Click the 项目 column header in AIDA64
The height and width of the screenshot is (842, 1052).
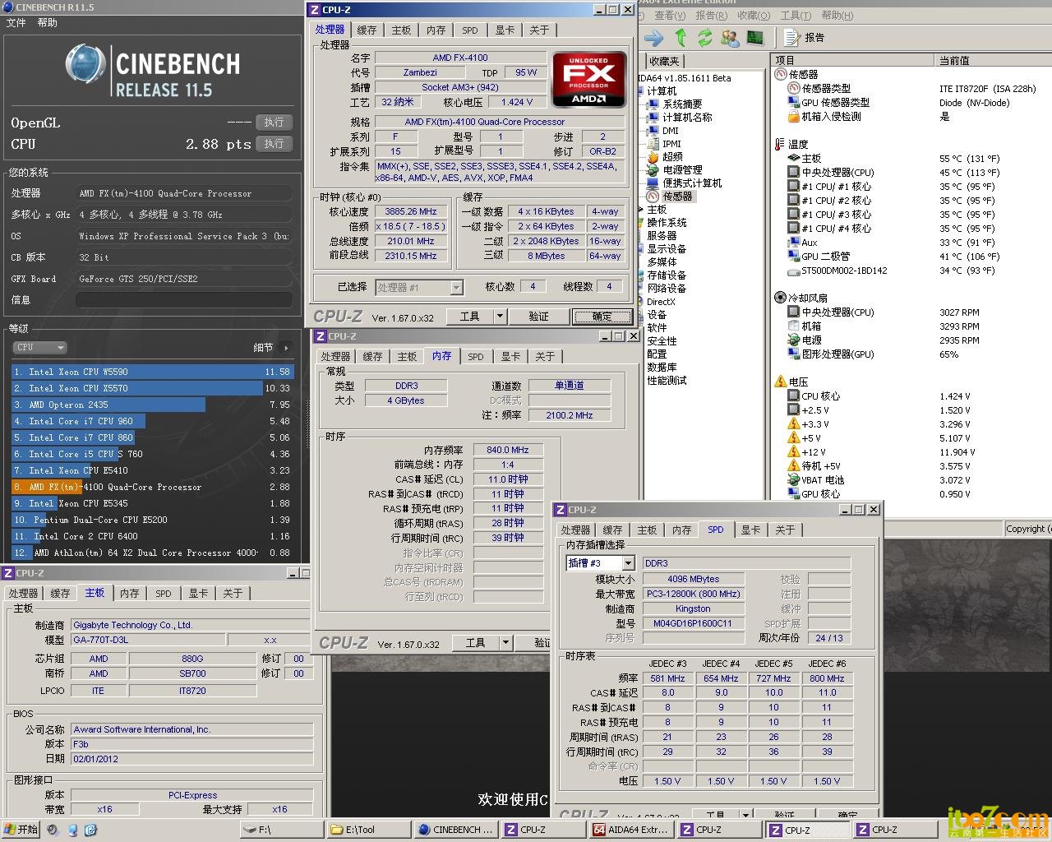(x=852, y=61)
